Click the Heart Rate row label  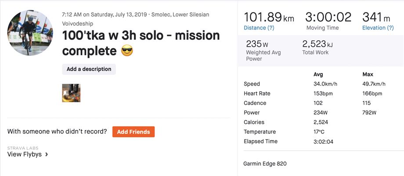coord(257,93)
